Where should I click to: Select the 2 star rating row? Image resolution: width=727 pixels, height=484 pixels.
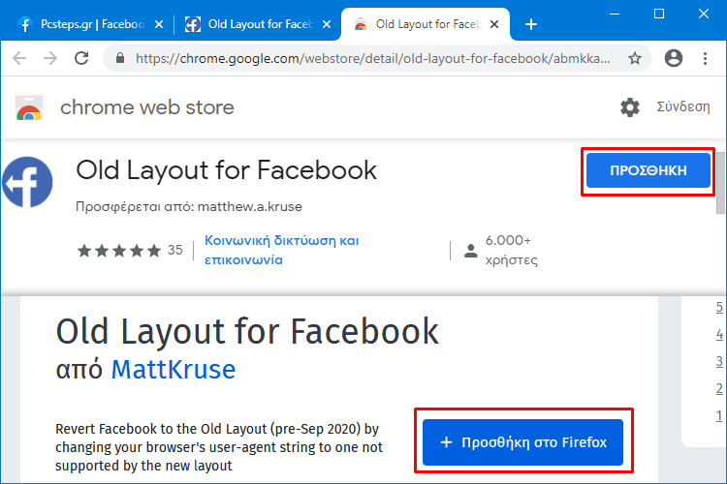point(719,388)
